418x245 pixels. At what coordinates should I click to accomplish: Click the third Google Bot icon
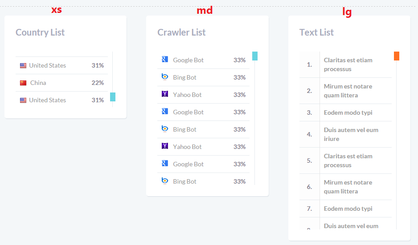point(165,164)
